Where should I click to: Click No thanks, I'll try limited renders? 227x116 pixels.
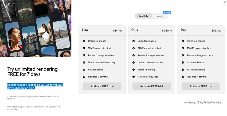(203, 102)
